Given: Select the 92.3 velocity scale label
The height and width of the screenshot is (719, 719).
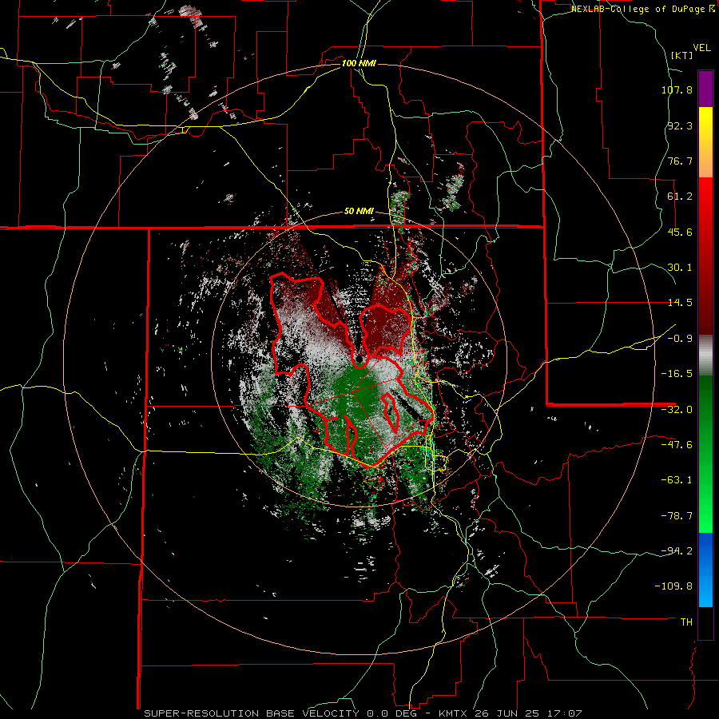Looking at the screenshot, I should (680, 125).
